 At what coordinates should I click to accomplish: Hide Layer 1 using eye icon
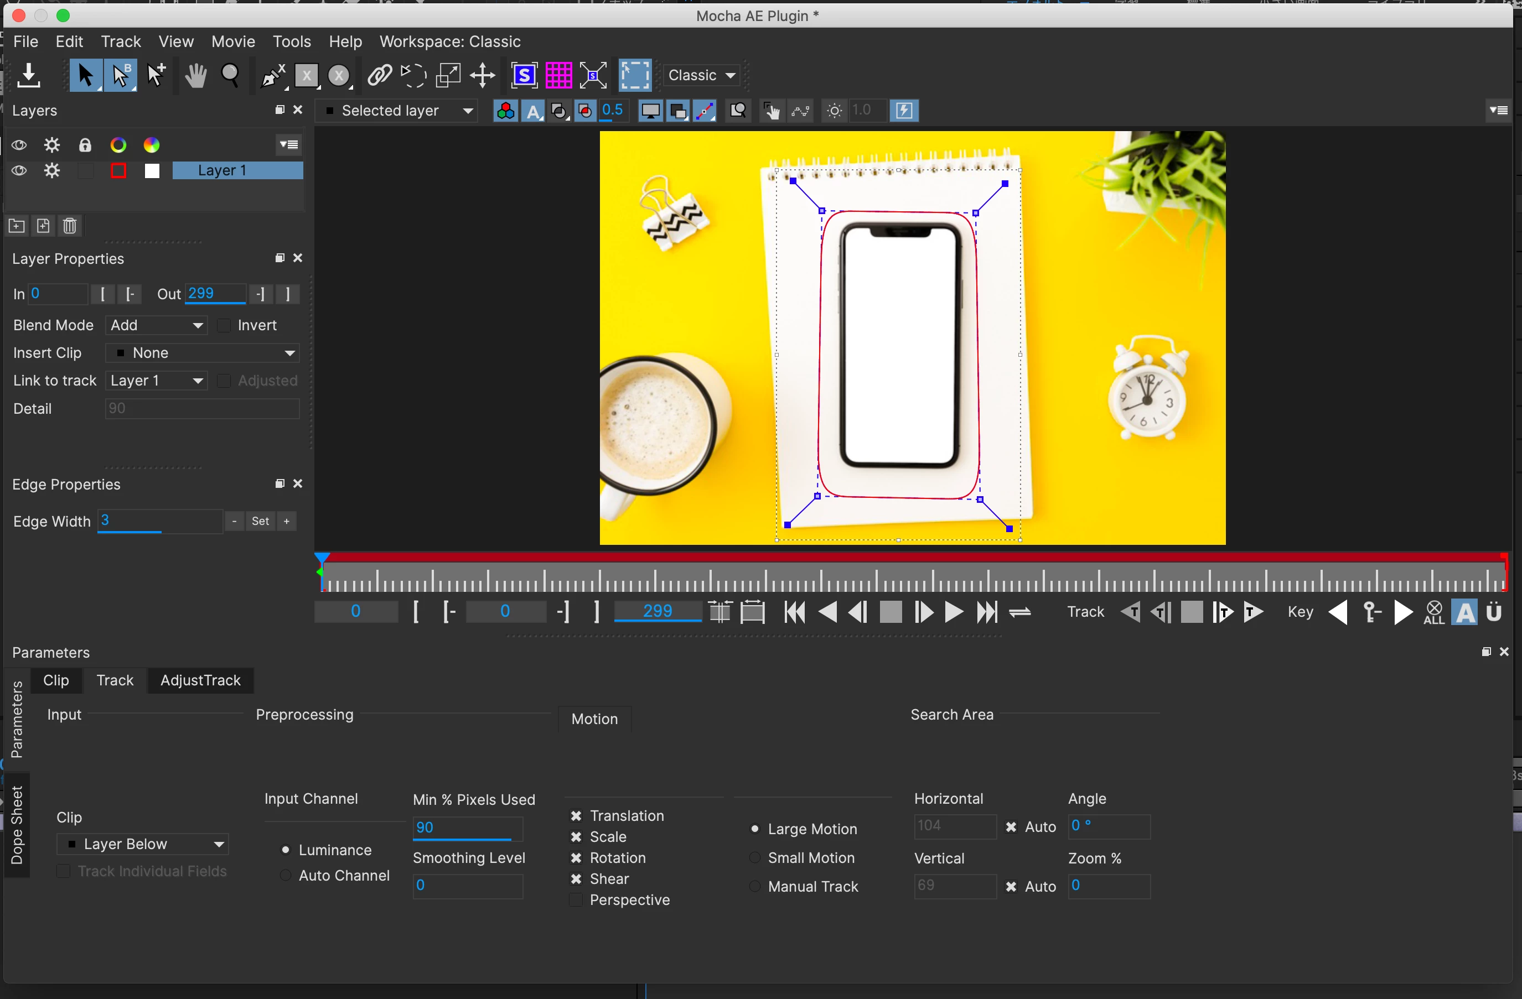click(19, 171)
